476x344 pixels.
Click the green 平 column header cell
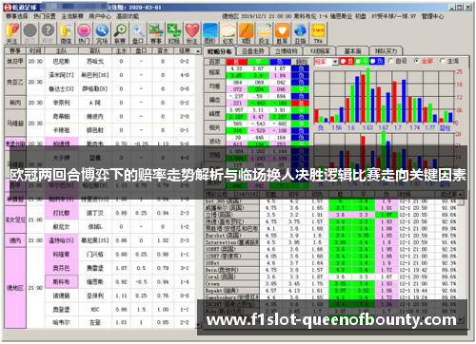point(258,62)
